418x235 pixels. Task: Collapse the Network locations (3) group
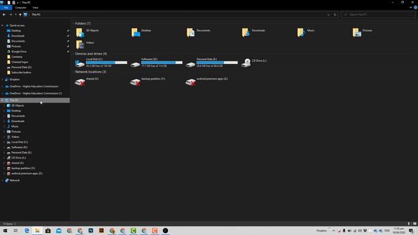click(x=73, y=72)
